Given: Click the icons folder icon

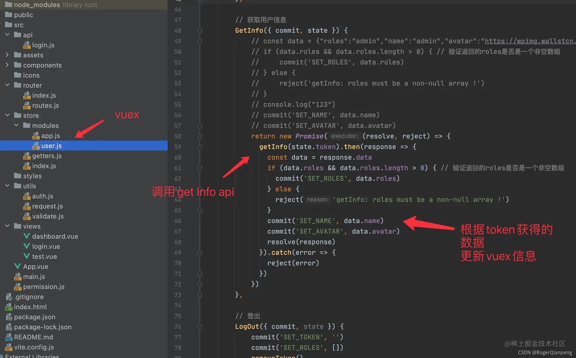Looking at the screenshot, I should click(18, 75).
